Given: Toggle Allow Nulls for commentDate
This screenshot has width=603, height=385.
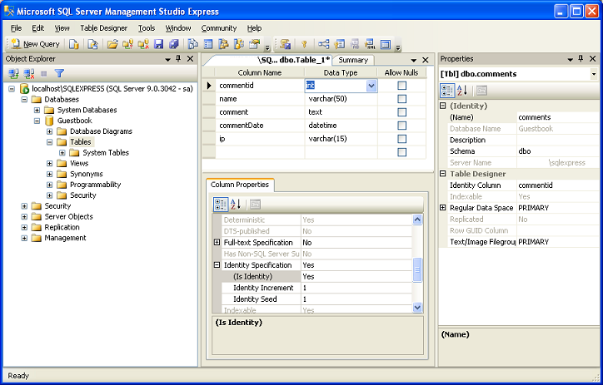Looking at the screenshot, I should point(402,126).
